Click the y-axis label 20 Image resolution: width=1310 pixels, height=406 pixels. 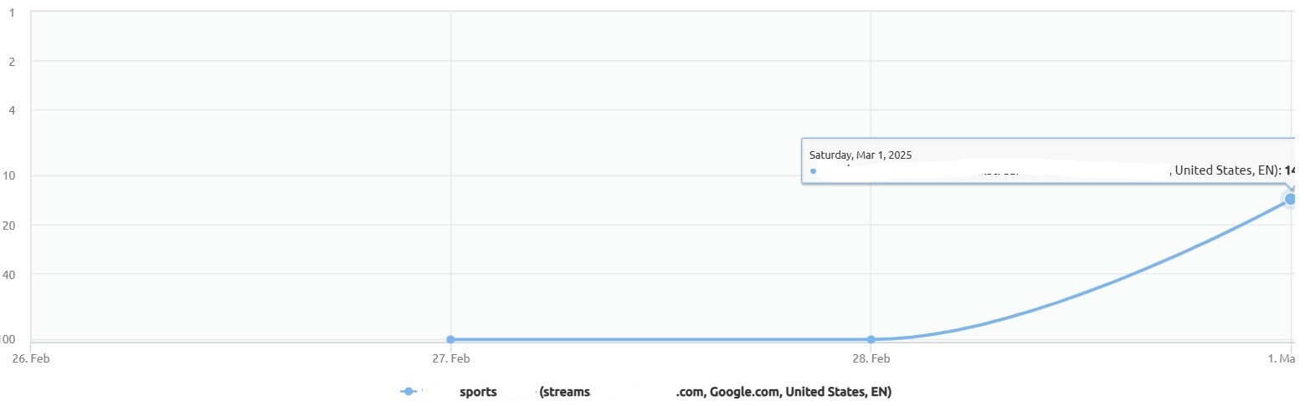[x=8, y=225]
